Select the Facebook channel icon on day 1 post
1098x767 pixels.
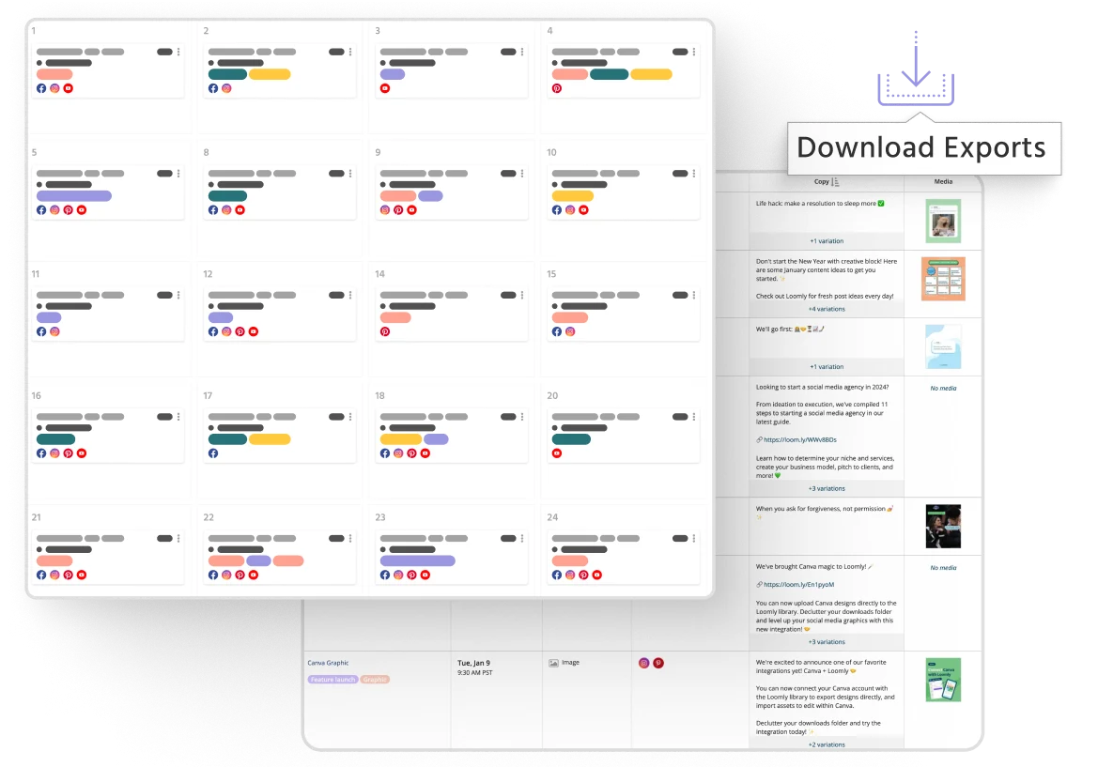point(41,88)
